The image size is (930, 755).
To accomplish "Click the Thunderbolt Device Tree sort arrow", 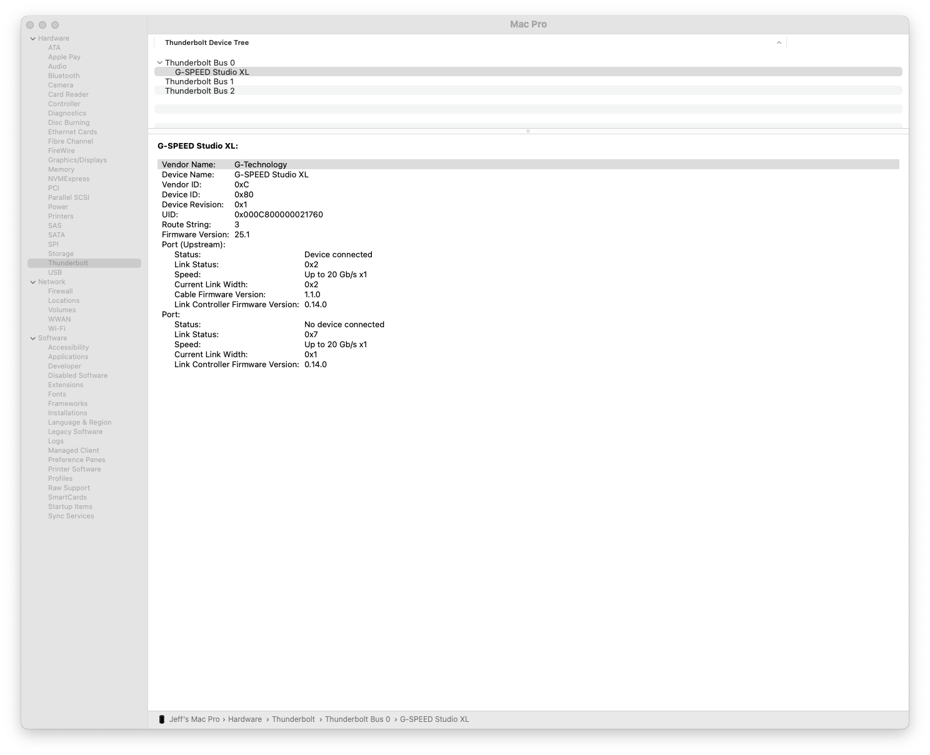I will coord(779,43).
